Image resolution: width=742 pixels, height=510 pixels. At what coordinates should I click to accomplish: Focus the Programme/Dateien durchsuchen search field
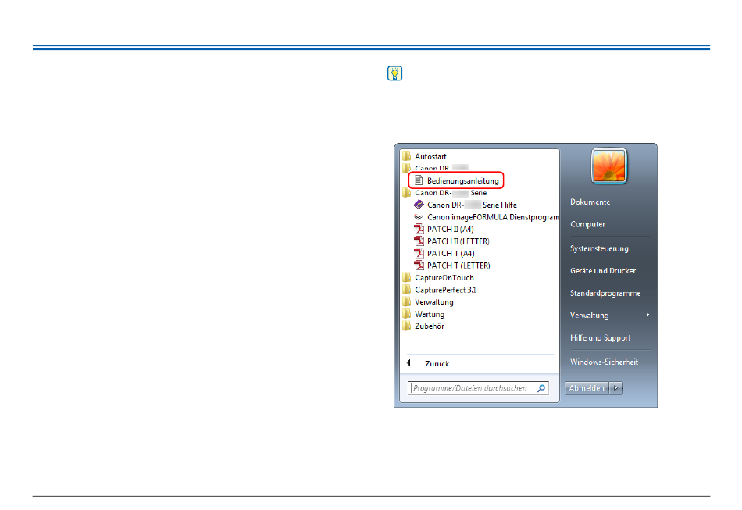click(x=478, y=388)
